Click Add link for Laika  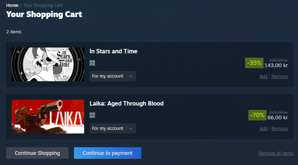point(264,129)
